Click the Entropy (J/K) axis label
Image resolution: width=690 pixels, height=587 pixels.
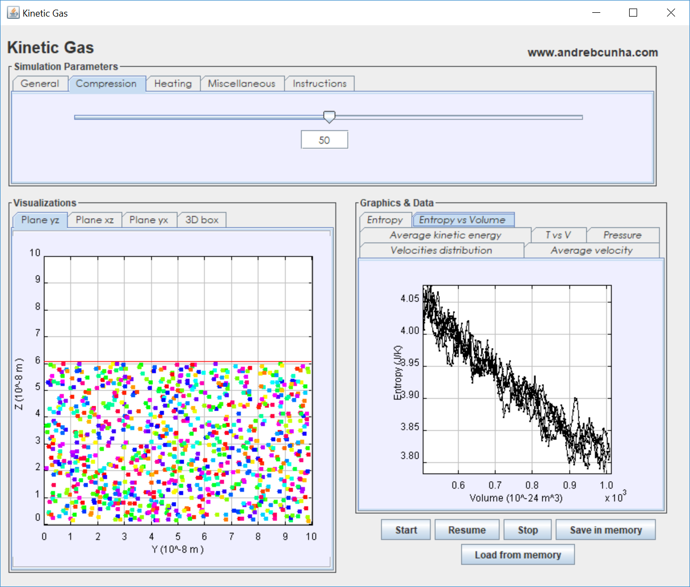pyautogui.click(x=398, y=373)
